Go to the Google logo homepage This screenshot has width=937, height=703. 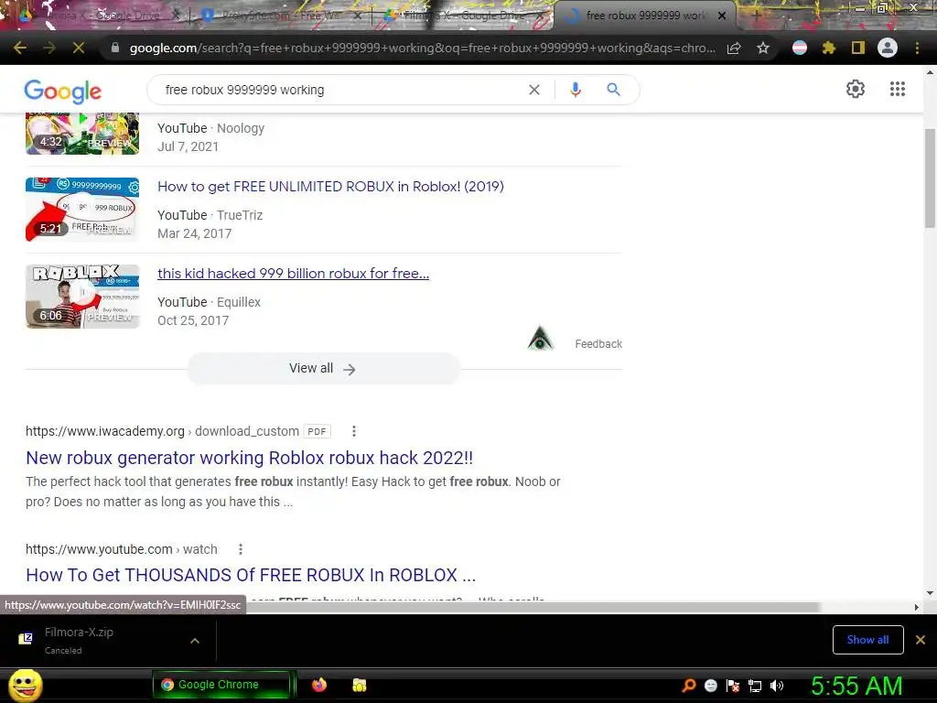pos(63,91)
